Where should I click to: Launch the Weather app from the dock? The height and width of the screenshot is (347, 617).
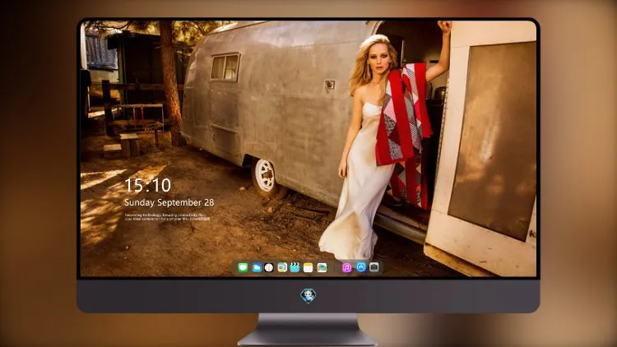click(257, 267)
